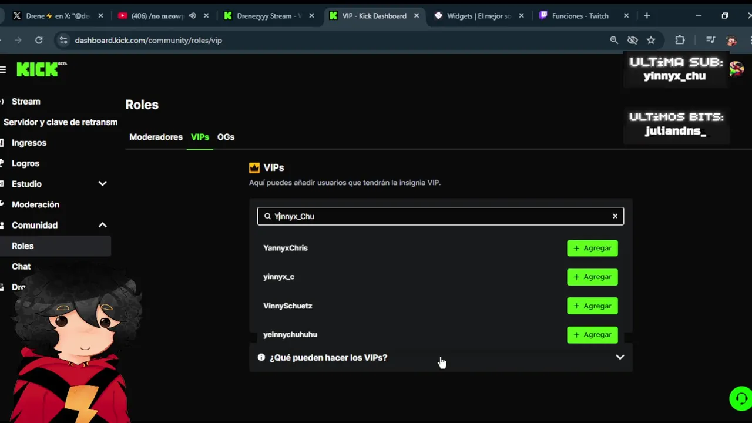Click the yinnyx_c username result

278,277
